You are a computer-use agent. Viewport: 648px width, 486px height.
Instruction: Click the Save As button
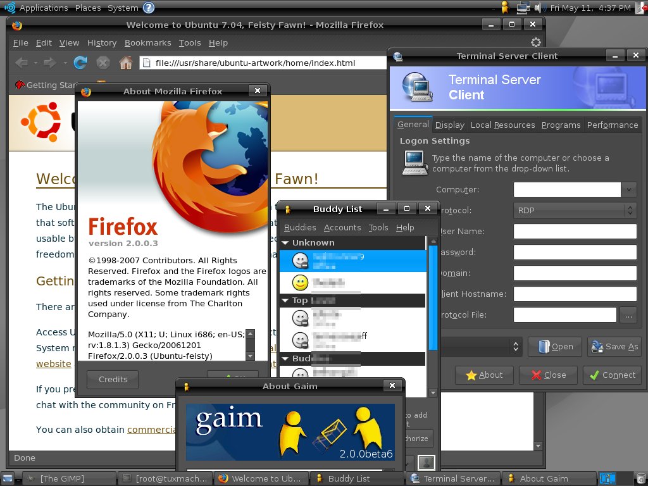[615, 346]
